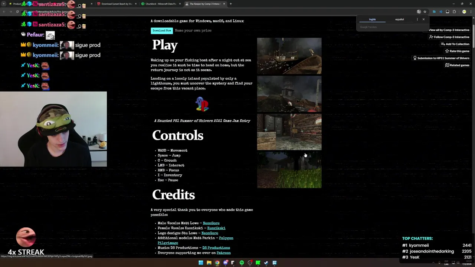475x267 pixels.
Task: Close the Download Sunset Beach tab
Action: click(136, 4)
